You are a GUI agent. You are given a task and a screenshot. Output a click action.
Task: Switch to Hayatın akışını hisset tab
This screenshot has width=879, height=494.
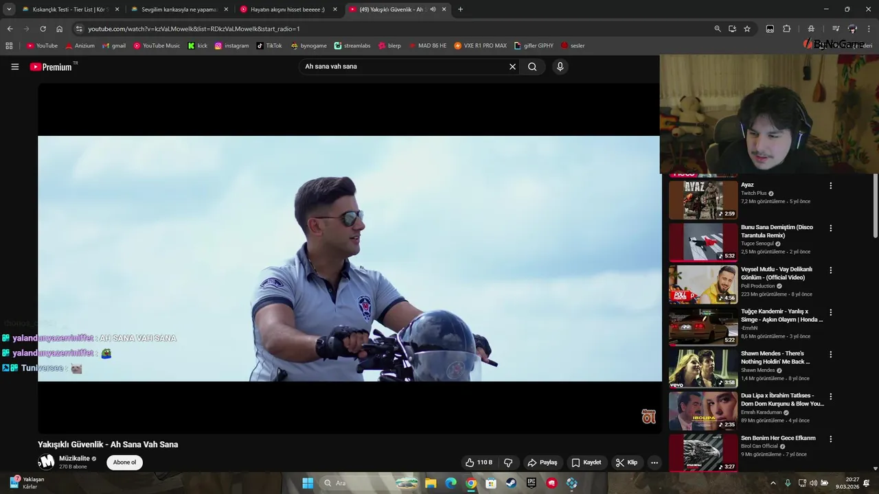(x=288, y=10)
